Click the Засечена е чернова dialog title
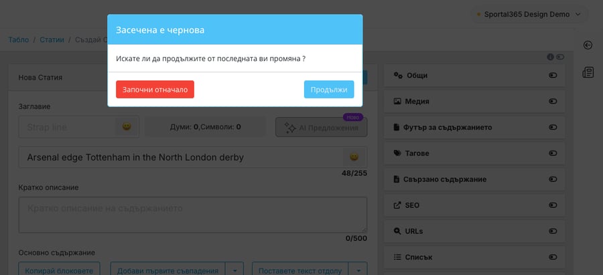This screenshot has width=603, height=275. [160, 30]
